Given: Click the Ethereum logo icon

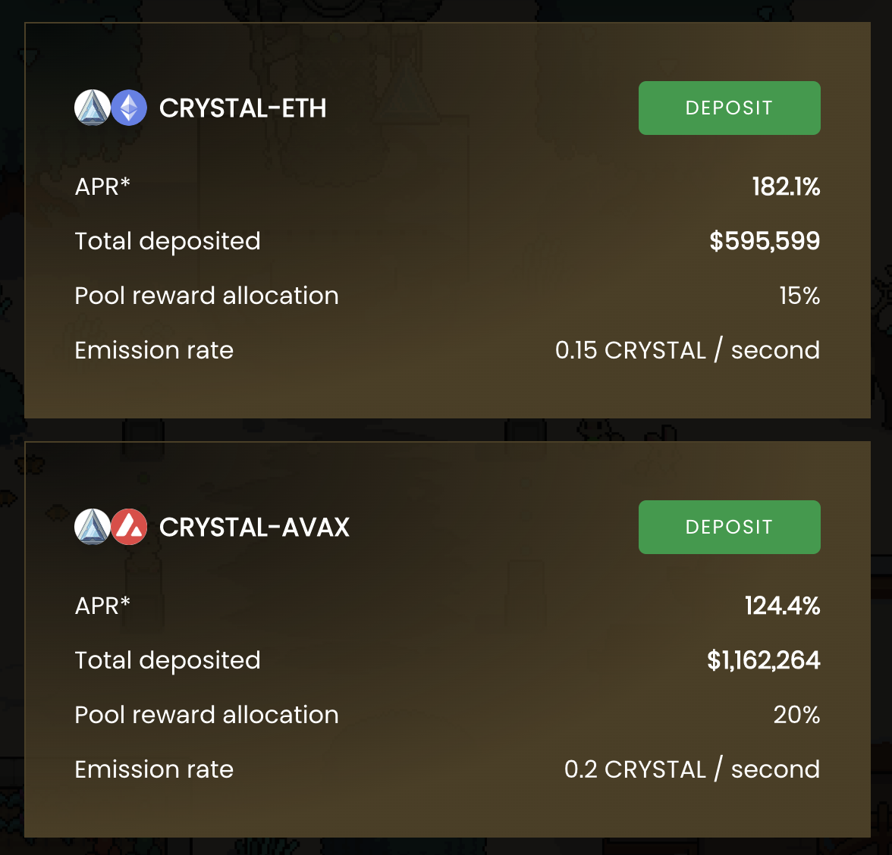Looking at the screenshot, I should click(129, 108).
